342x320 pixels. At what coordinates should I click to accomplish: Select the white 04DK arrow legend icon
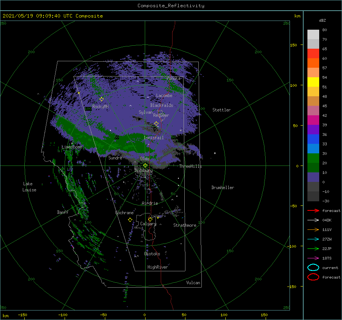tap(313, 220)
